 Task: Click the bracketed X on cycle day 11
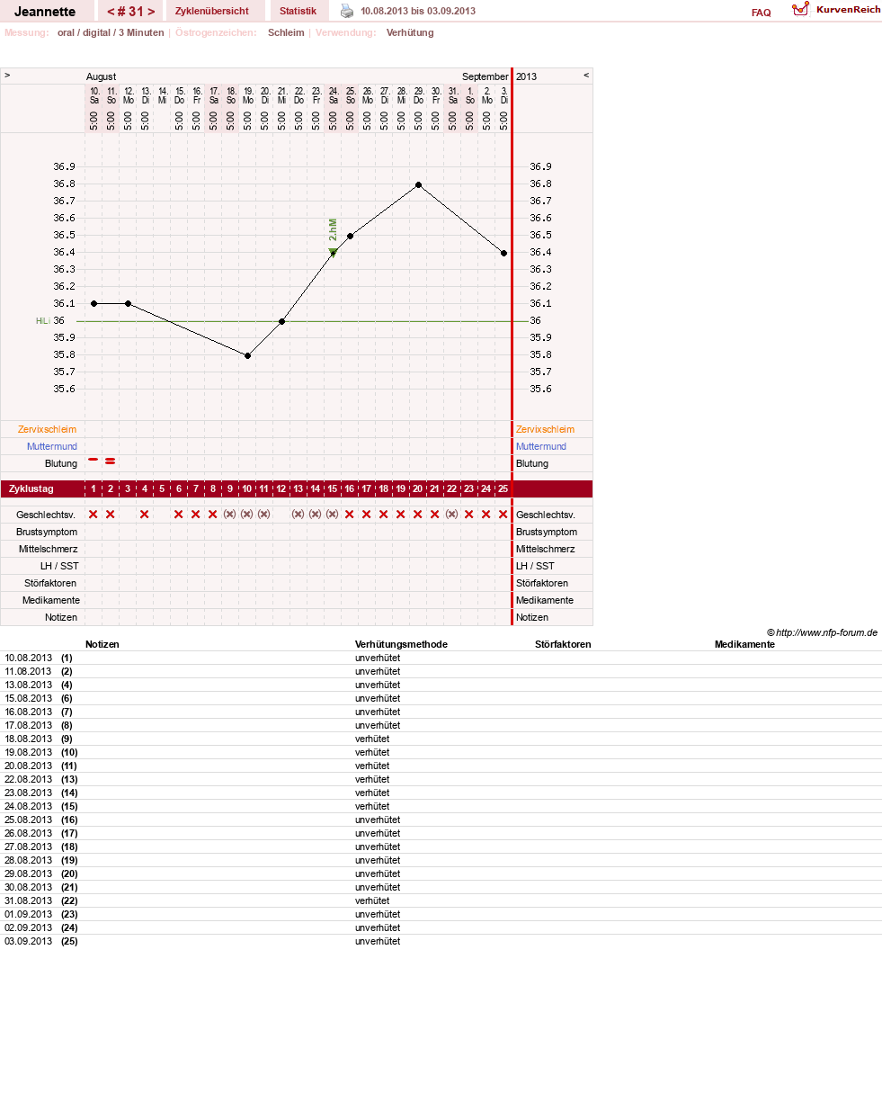264,514
